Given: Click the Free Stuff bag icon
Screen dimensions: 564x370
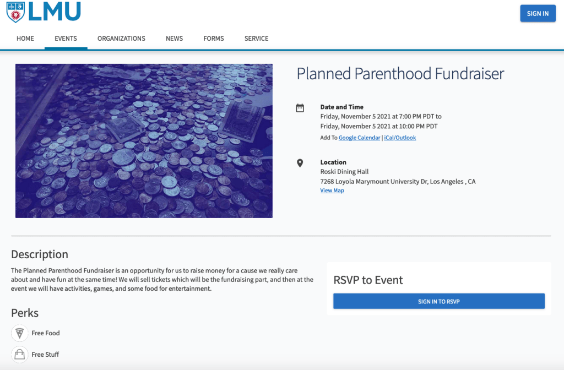Looking at the screenshot, I should pos(20,354).
